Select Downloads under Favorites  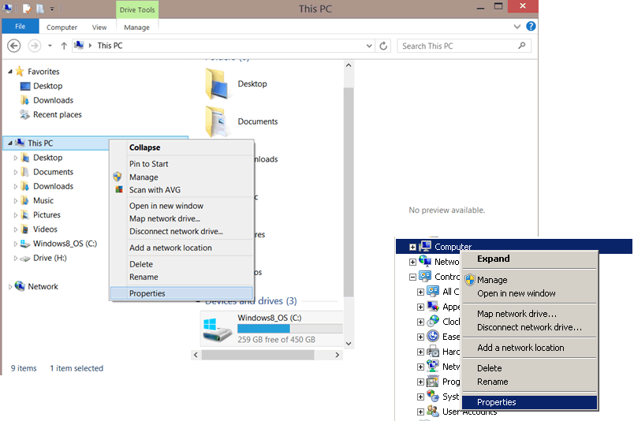53,100
